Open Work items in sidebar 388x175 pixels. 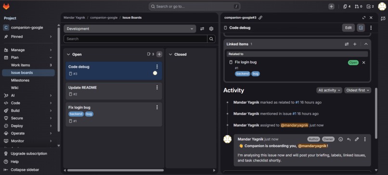28,65
